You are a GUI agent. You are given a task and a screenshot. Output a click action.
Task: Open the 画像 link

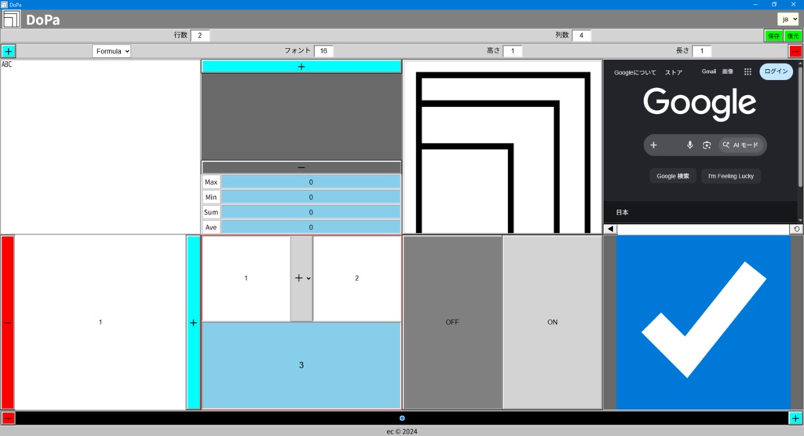tap(728, 71)
